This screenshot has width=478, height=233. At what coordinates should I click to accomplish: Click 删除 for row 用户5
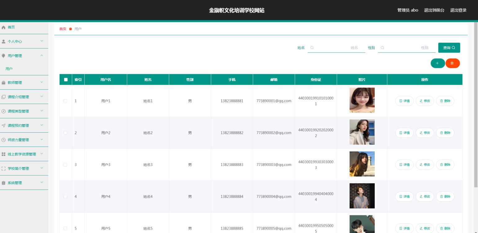445,229
